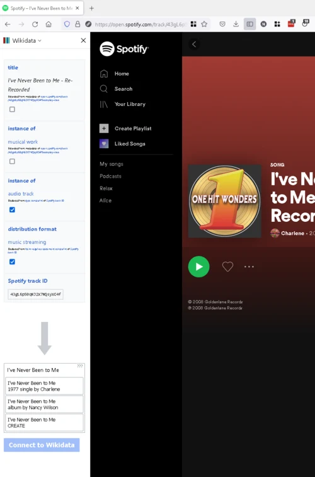Toggle the sidebar icon in toolbar
The width and height of the screenshot is (315, 477).
[x=249, y=25]
